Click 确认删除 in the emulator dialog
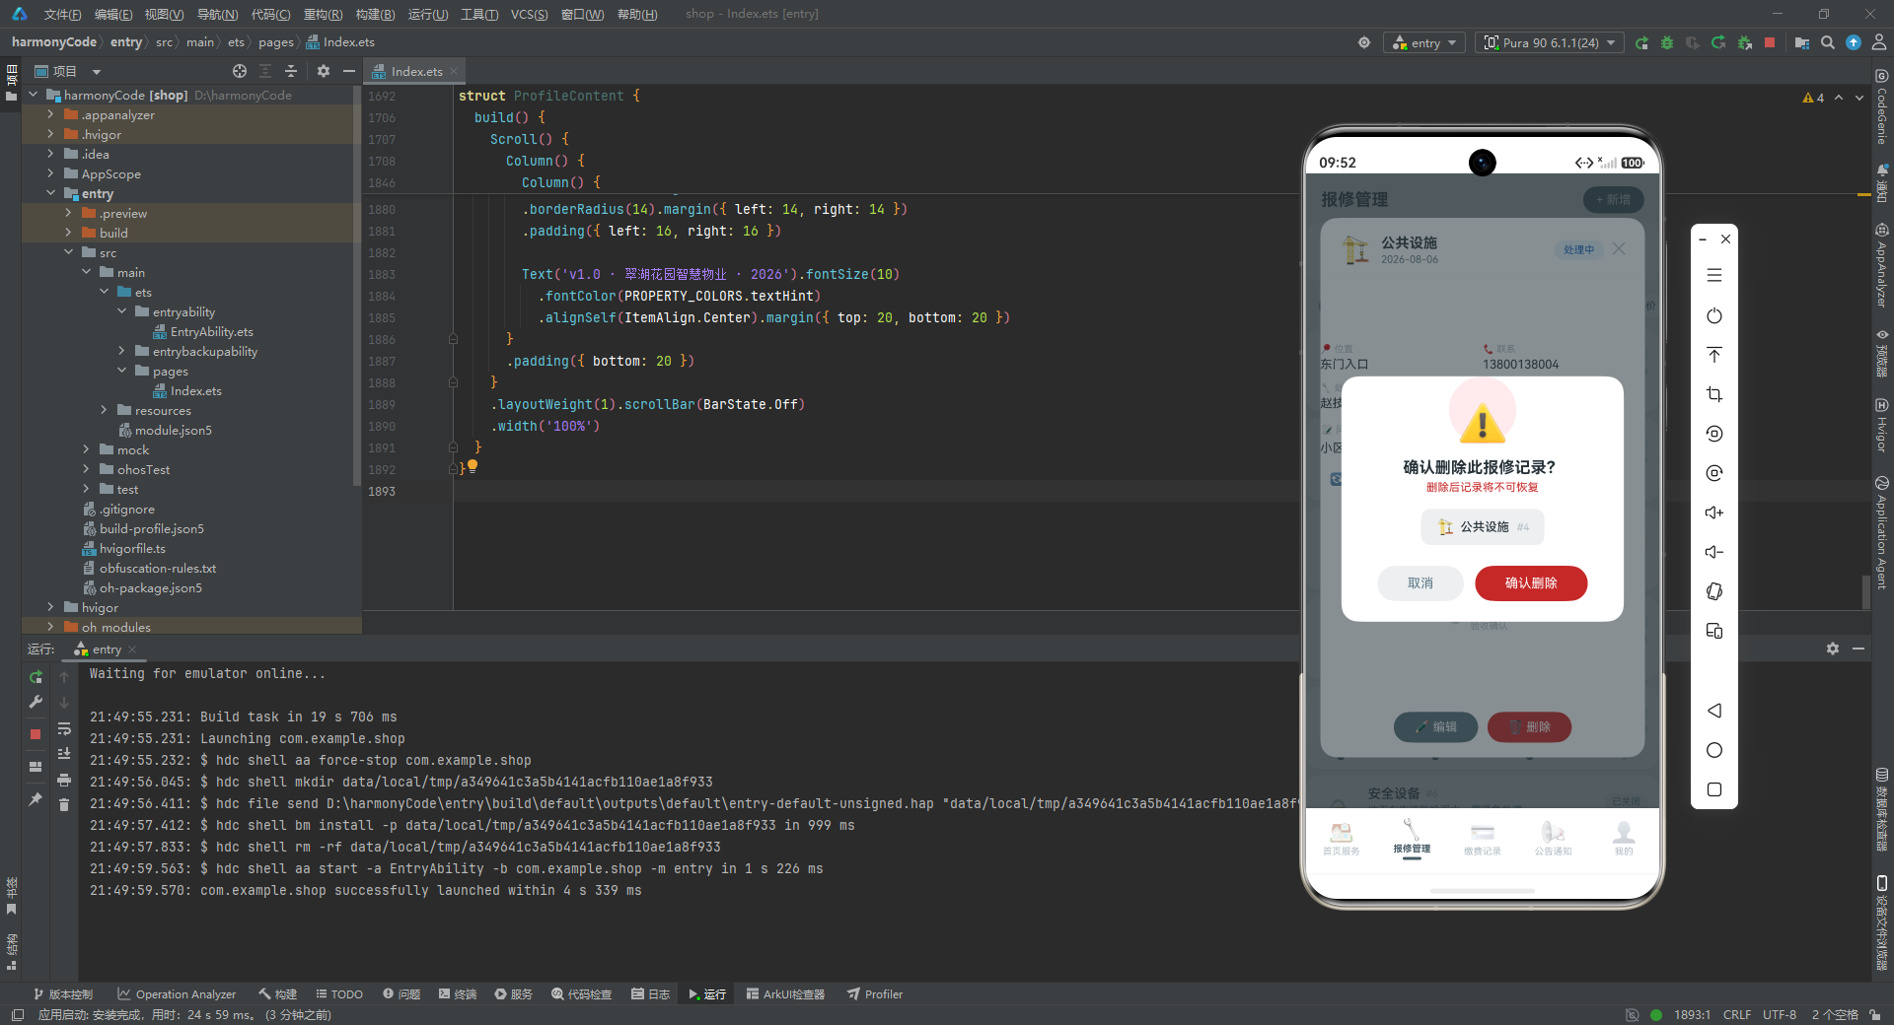This screenshot has width=1894, height=1025. click(x=1531, y=582)
